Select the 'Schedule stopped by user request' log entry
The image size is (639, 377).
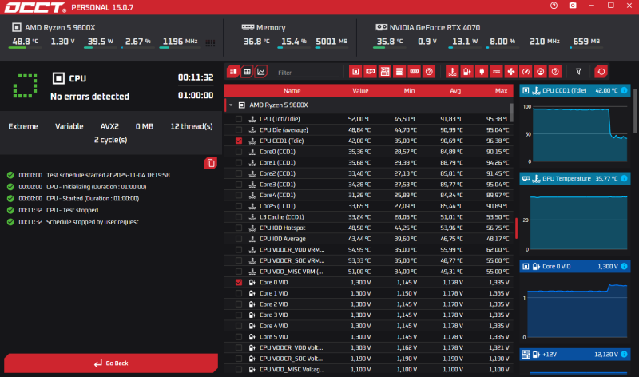(93, 222)
